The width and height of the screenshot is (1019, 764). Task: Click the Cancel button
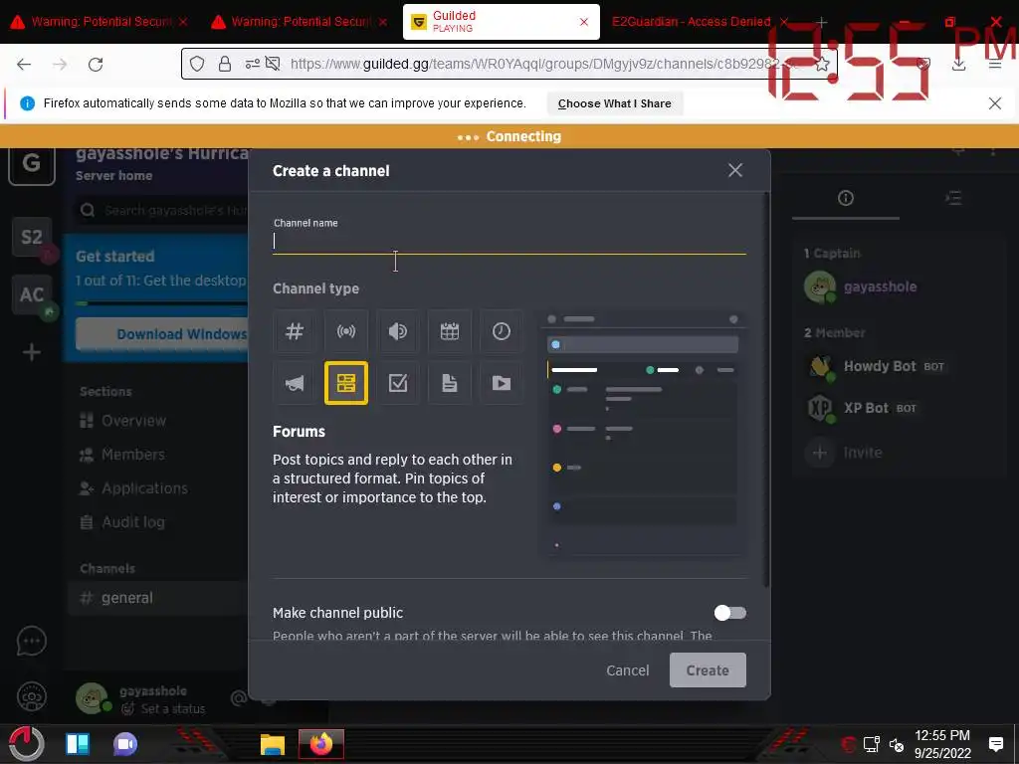pyautogui.click(x=628, y=670)
